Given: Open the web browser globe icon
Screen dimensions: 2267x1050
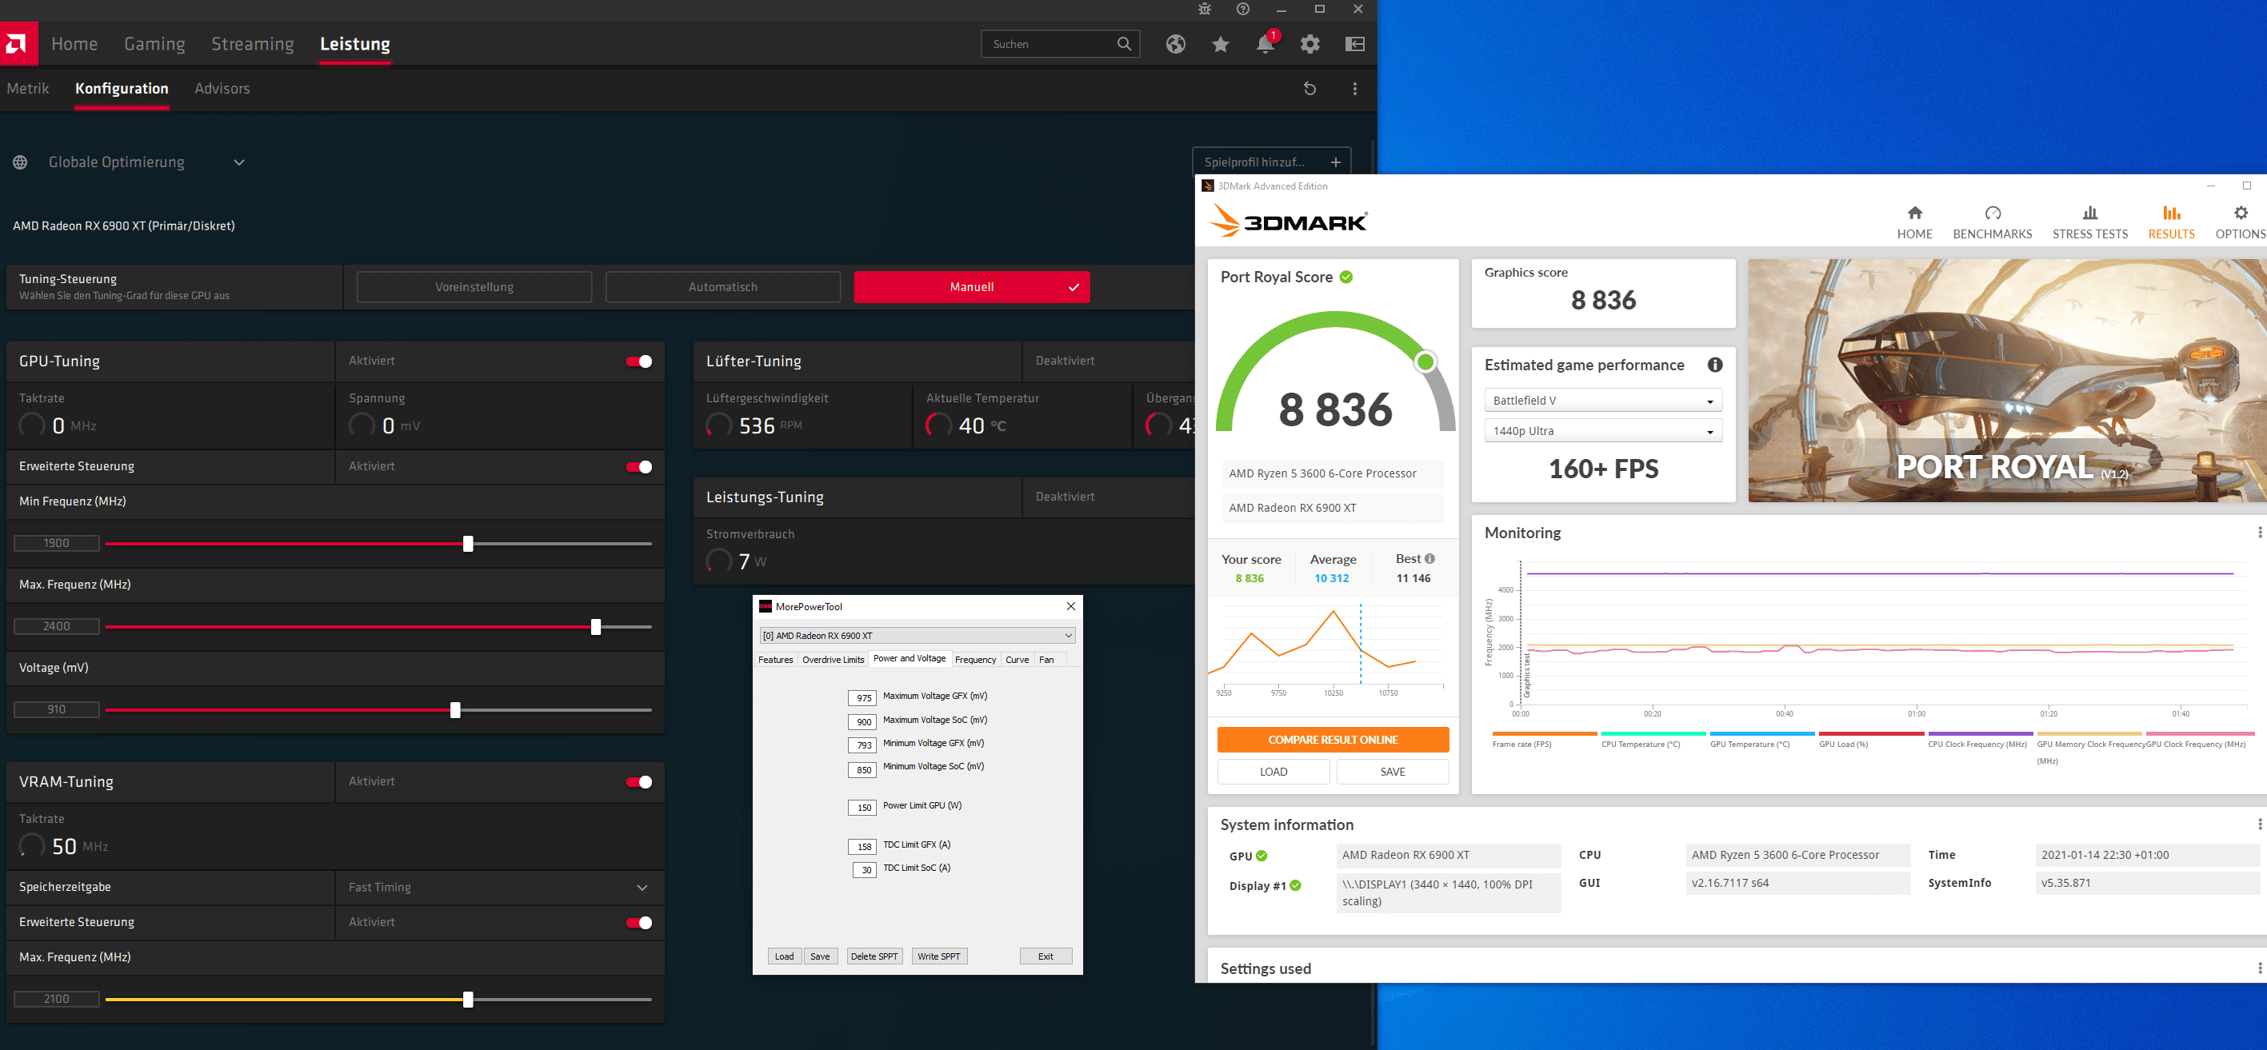Looking at the screenshot, I should (x=1176, y=44).
